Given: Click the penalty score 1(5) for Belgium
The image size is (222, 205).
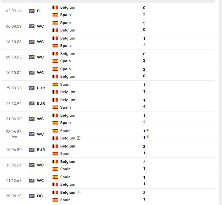Looking at the screenshot, I should point(146,137).
